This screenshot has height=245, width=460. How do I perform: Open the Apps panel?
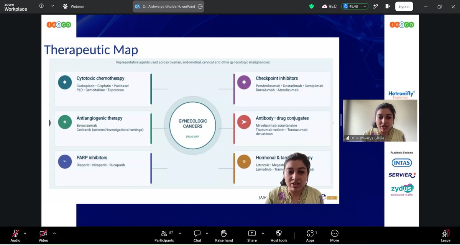pos(310,235)
